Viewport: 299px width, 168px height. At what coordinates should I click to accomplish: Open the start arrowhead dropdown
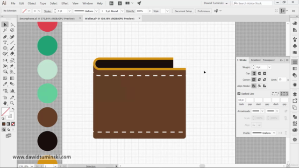tap(263, 111)
